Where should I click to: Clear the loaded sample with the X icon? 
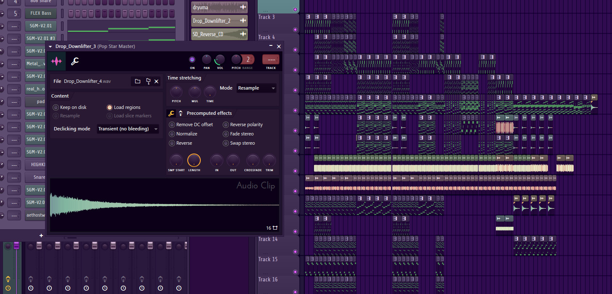click(x=156, y=81)
